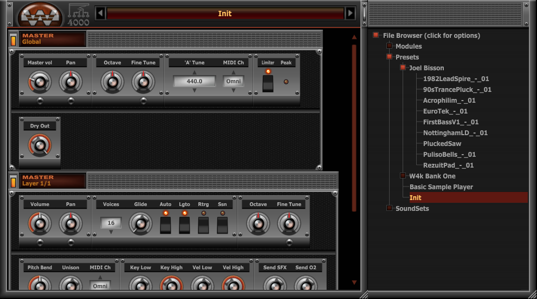Screen dimensions: 537x299
Task: Click the Dry Out knob
Action: point(40,145)
